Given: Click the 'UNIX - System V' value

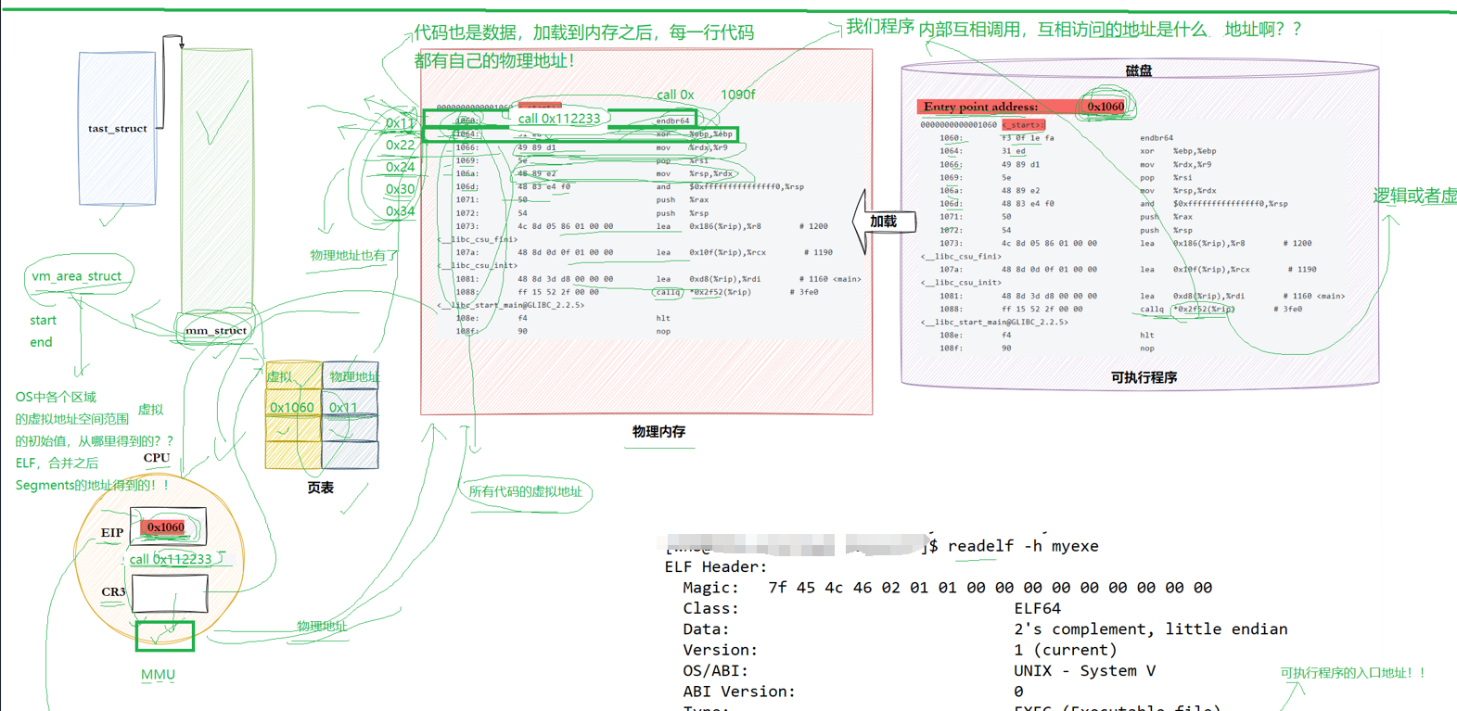Looking at the screenshot, I should click(x=1085, y=671).
